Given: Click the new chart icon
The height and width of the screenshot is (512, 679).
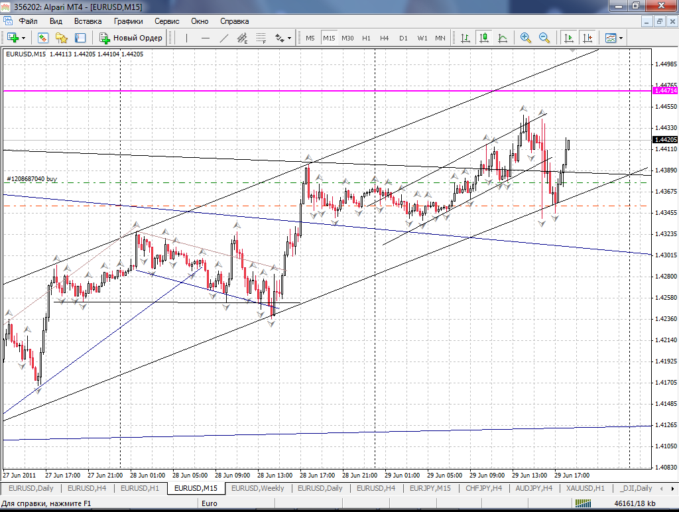Looking at the screenshot, I should point(13,38).
